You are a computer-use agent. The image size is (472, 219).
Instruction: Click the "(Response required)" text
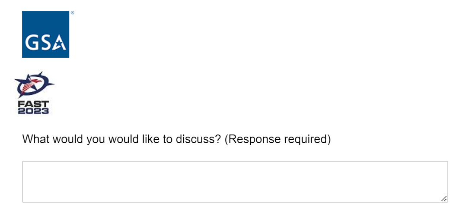[x=277, y=140]
